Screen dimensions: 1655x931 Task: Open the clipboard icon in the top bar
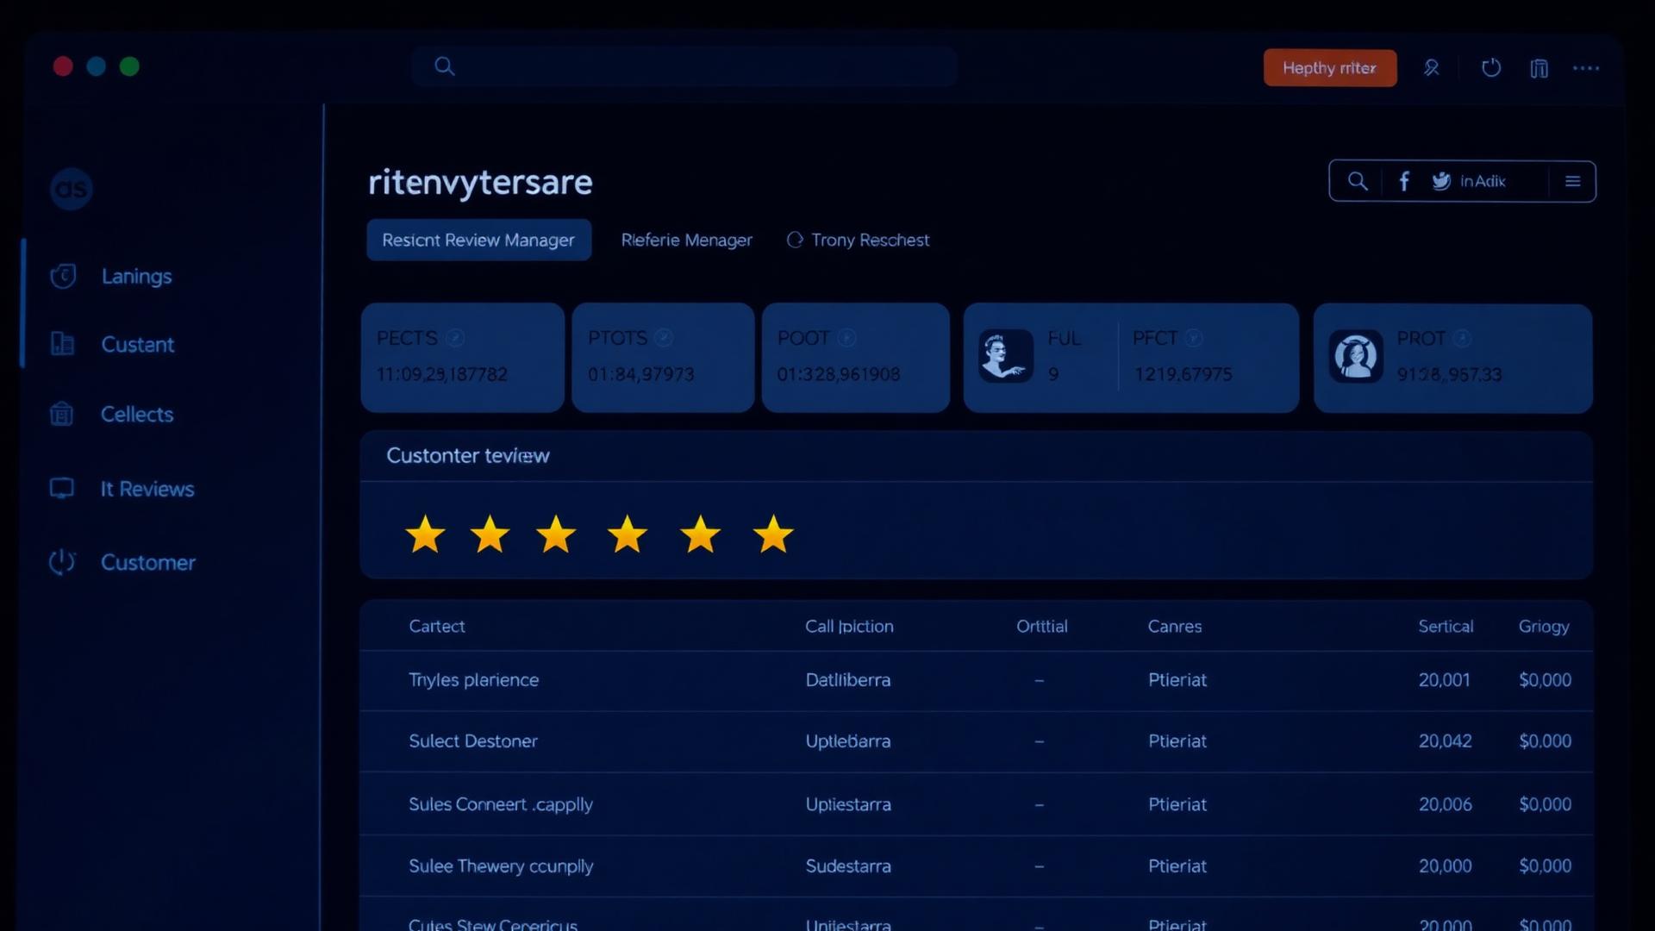pos(1539,67)
